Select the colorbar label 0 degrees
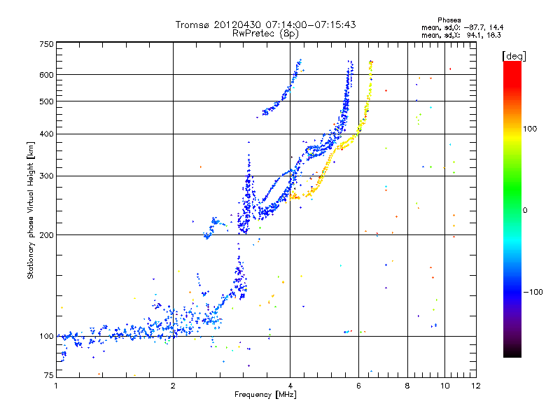The image size is (560, 420). [x=525, y=211]
